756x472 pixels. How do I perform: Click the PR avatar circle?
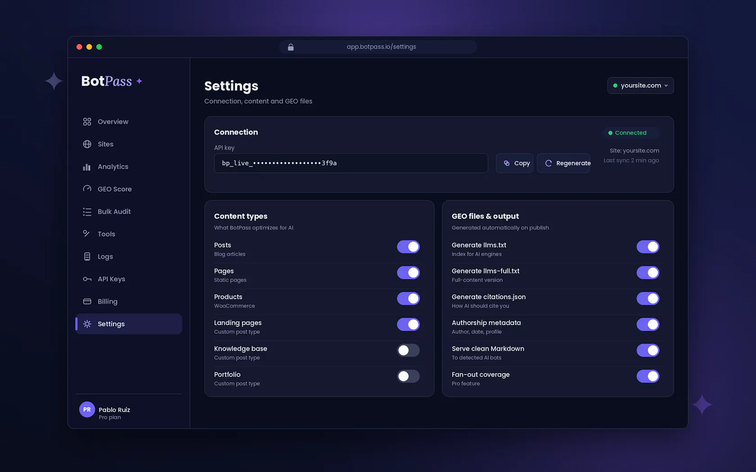(87, 410)
